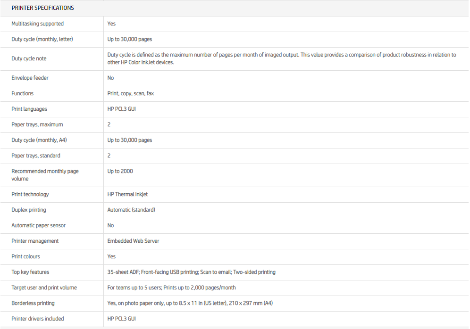
Task: Select the Borderless printing value text
Action: coord(190,303)
